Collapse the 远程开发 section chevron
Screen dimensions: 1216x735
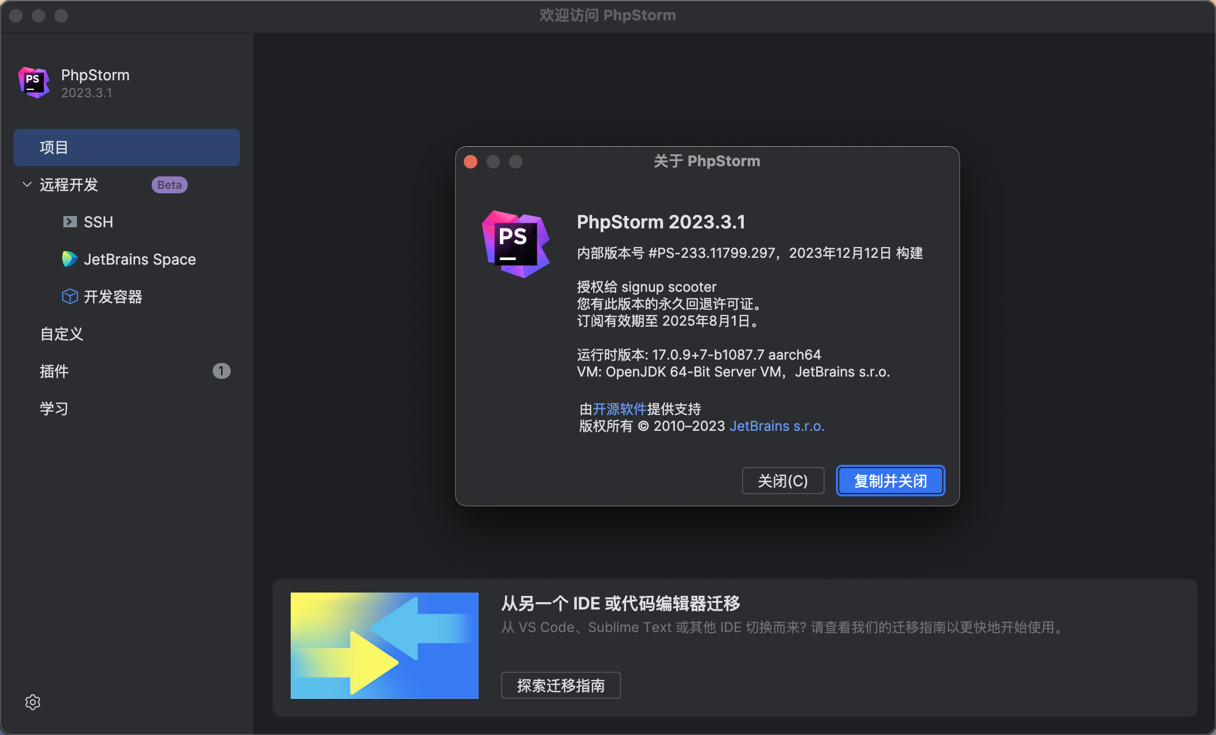point(27,184)
